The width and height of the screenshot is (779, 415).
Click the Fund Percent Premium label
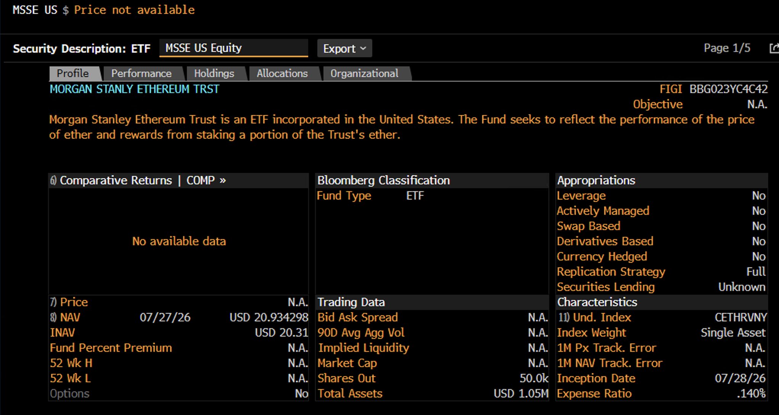(111, 348)
